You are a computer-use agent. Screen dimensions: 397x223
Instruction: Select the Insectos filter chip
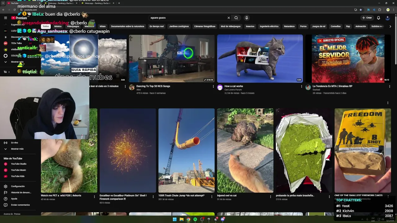click(250, 26)
